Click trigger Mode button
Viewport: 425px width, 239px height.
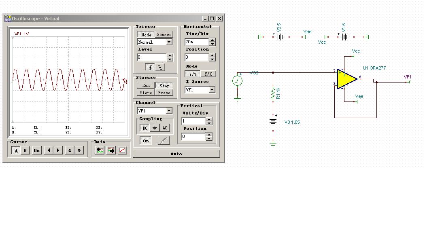(146, 35)
